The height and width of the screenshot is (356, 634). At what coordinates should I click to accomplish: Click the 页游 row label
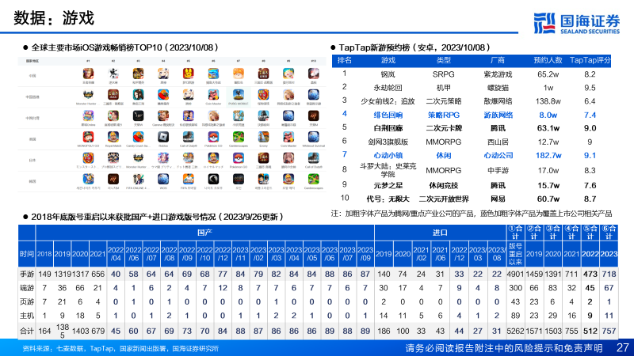[27, 302]
